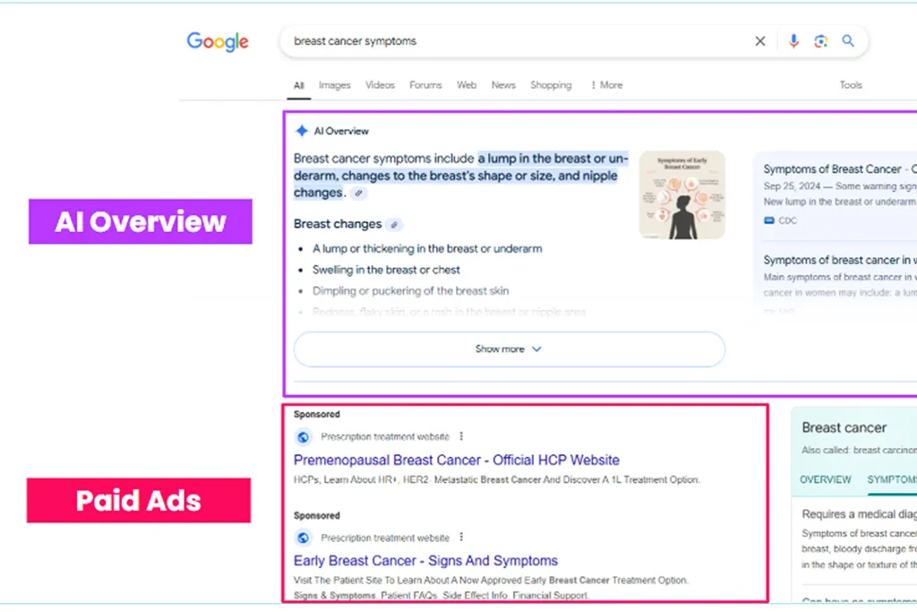Select the Shopping results tab
Image resolution: width=917 pixels, height=612 pixels.
pyautogui.click(x=551, y=85)
